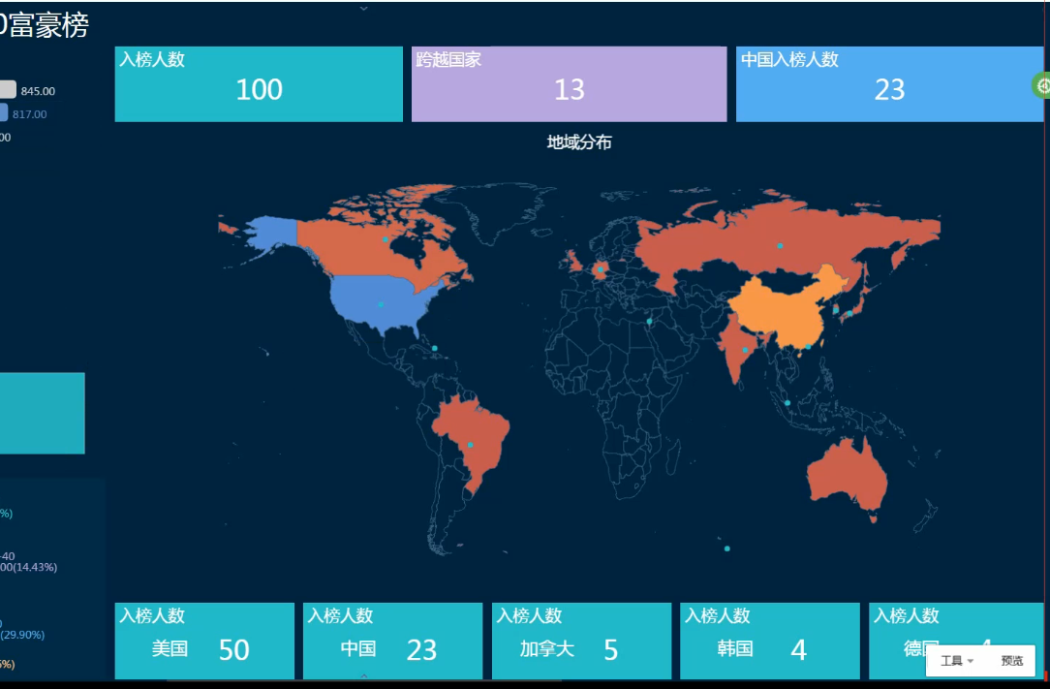Click the United Kingdom on the map

[574, 261]
